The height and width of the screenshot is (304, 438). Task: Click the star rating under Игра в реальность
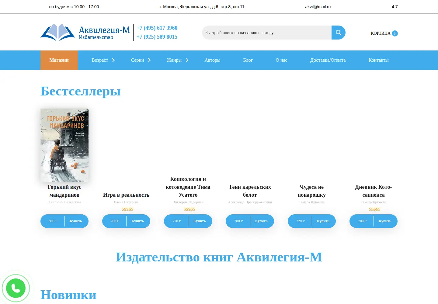127,209
